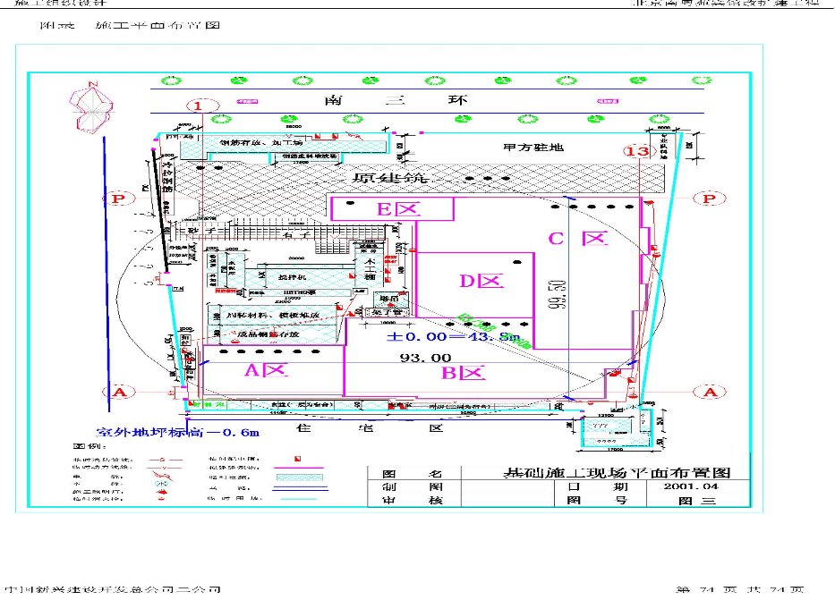Select the ±0.00=43.8m elevation text
Image resolution: width=835 pixels, height=600 pixels.
point(453,337)
